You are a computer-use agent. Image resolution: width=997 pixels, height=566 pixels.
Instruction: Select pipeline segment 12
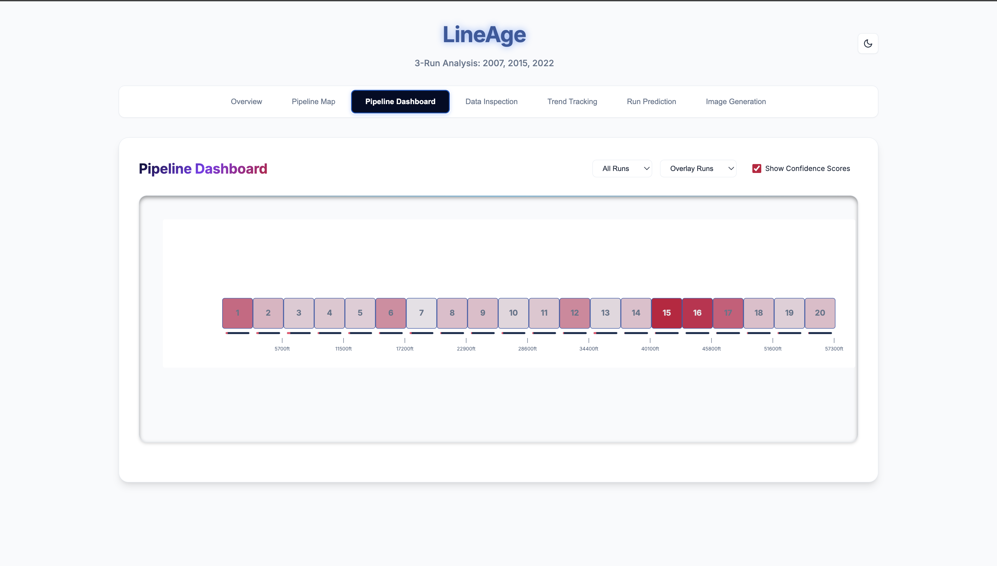tap(575, 313)
